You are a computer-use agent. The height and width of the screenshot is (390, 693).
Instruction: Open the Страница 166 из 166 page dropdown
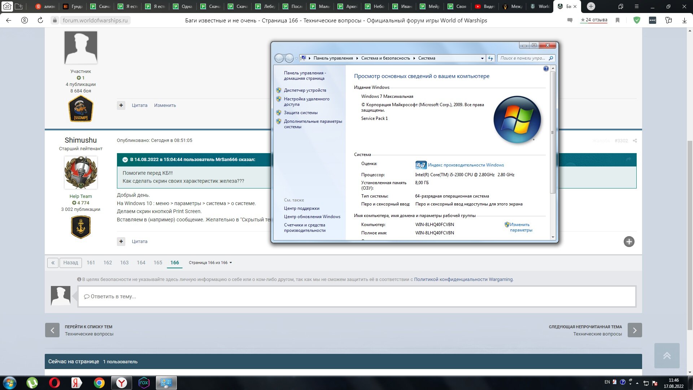[210, 263]
